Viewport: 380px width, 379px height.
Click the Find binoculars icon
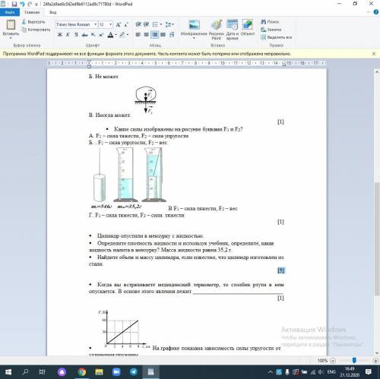coord(264,22)
